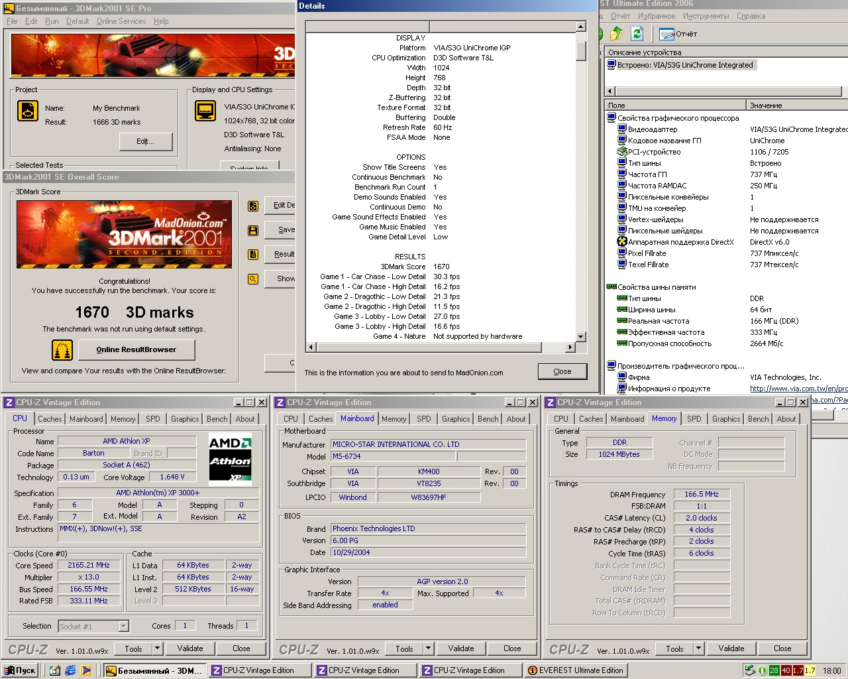Click the AMD Athlon XP logo in CPU-Z
The image size is (848, 679).
[231, 458]
